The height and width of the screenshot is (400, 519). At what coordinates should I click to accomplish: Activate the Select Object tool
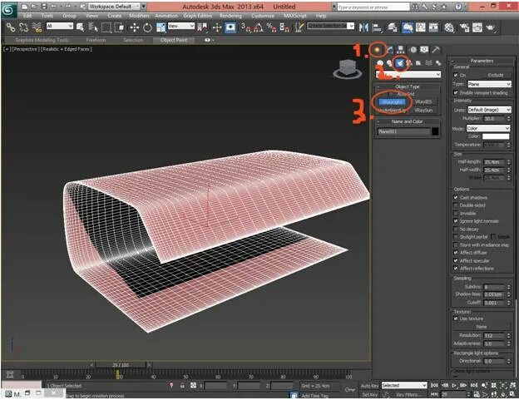pyautogui.click(x=80, y=27)
